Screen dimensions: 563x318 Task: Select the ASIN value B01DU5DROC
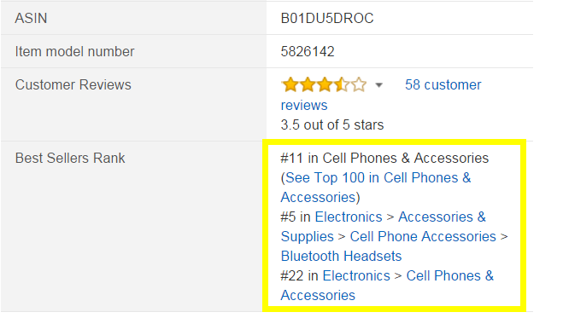[327, 18]
